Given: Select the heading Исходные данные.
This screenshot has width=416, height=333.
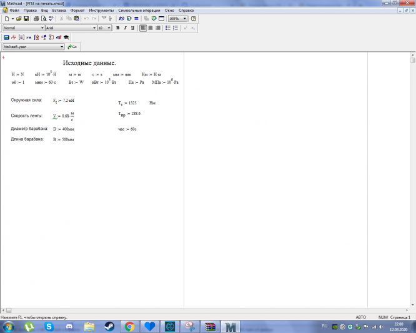Looking at the screenshot, I should (89, 63).
